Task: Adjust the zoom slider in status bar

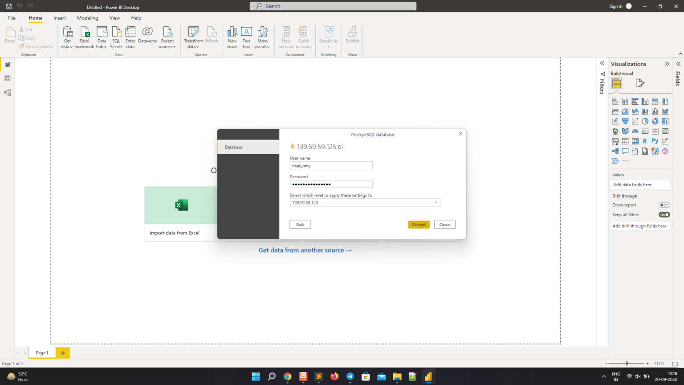Action: [x=627, y=364]
